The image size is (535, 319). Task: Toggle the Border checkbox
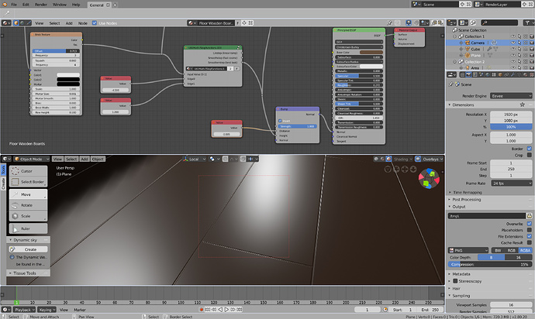pos(530,149)
